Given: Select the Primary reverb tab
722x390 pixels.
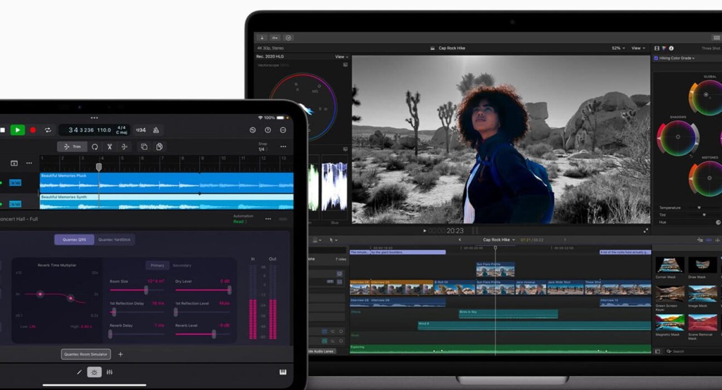Looking at the screenshot, I should (x=157, y=265).
